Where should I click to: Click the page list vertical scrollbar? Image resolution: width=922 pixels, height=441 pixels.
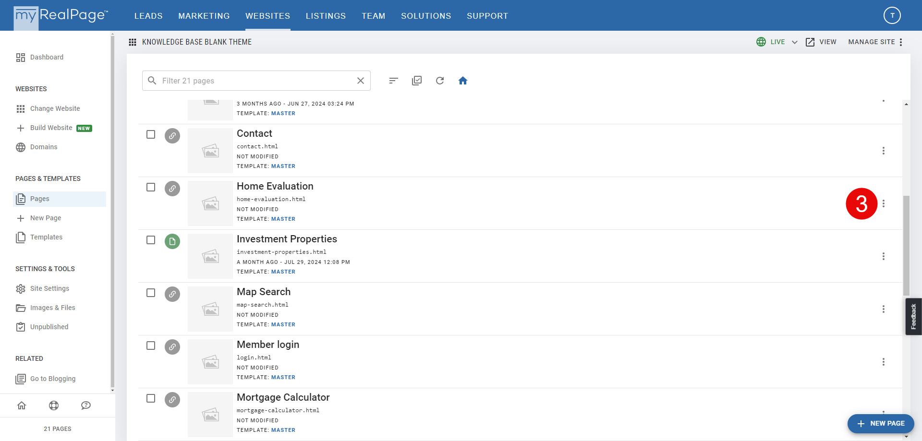click(906, 246)
